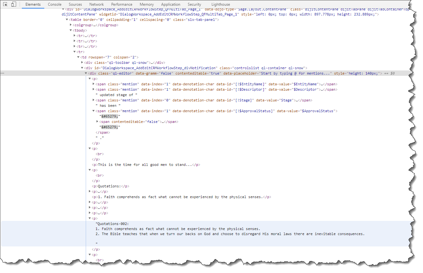Click the "Quotations-002:" text line

[x=112, y=224]
